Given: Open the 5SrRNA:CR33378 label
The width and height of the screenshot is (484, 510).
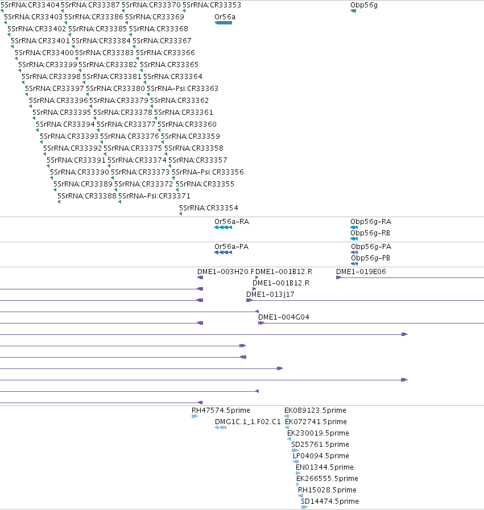Looking at the screenshot, I should [x=123, y=113].
